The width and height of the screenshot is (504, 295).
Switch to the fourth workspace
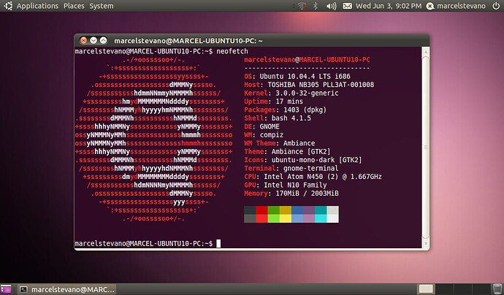tap(481, 289)
